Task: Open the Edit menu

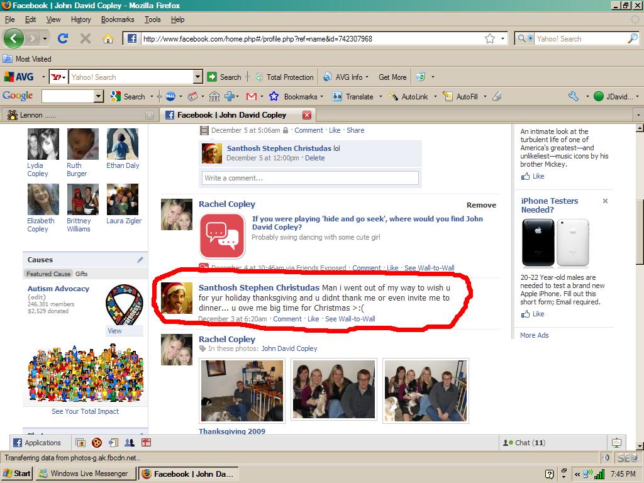Action: (30, 19)
